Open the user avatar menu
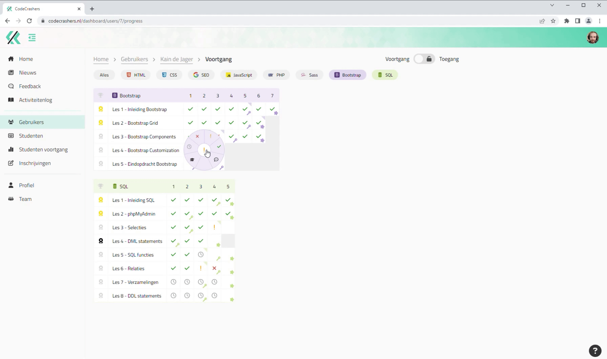 tap(592, 38)
